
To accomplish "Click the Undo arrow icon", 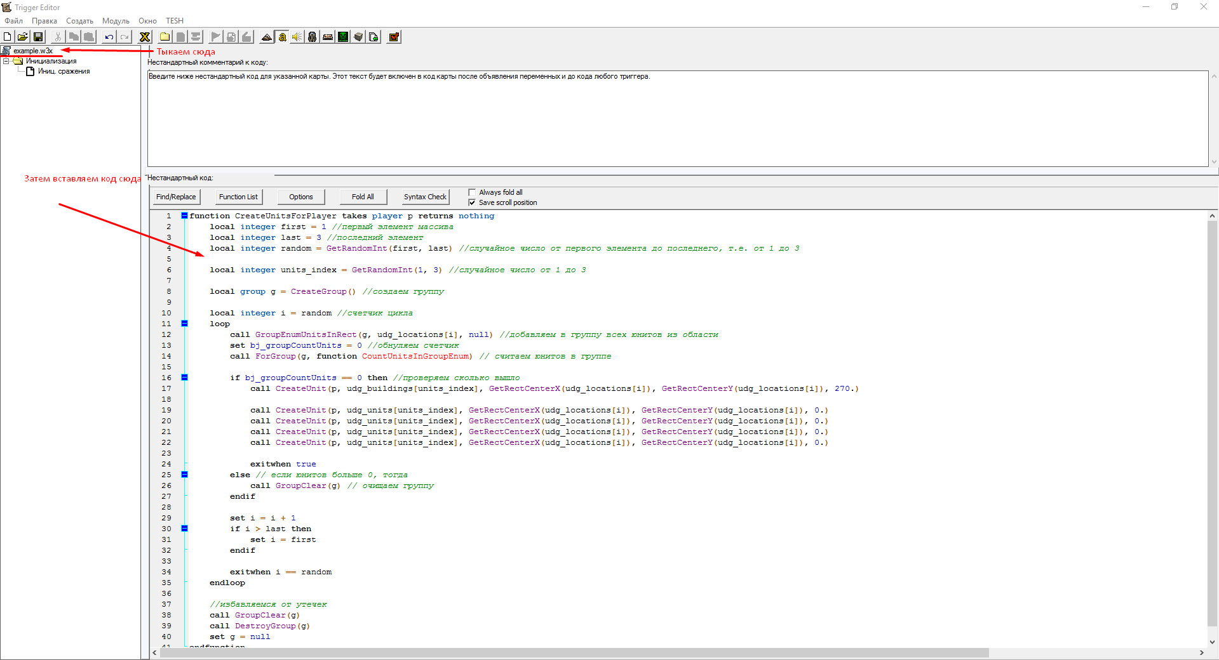I will pyautogui.click(x=109, y=37).
